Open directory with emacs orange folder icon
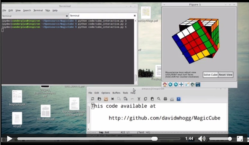The width and height of the screenshot is (249, 145). pos(106,99)
